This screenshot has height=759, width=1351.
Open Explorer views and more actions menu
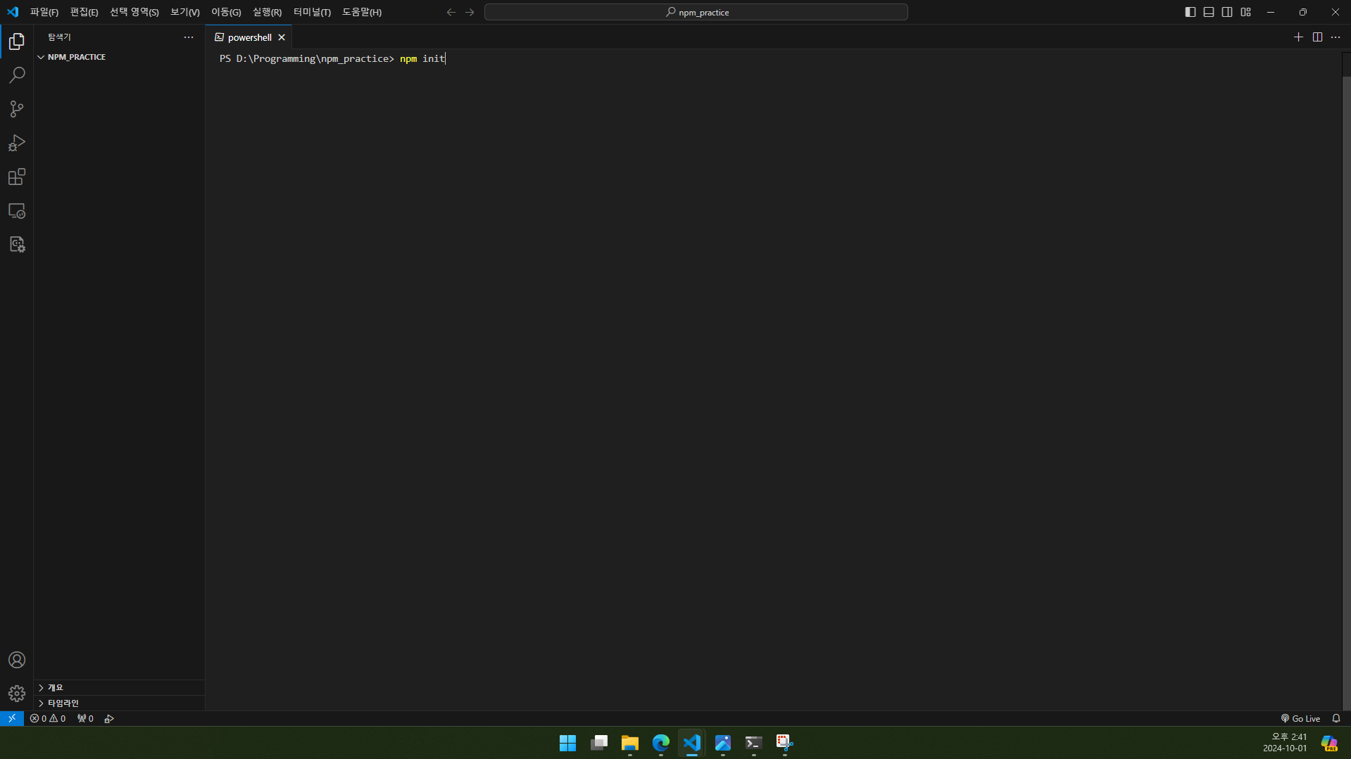[x=189, y=37]
